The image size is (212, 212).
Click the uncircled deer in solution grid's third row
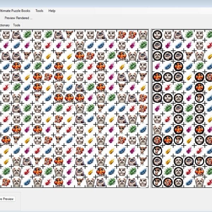click(189, 55)
